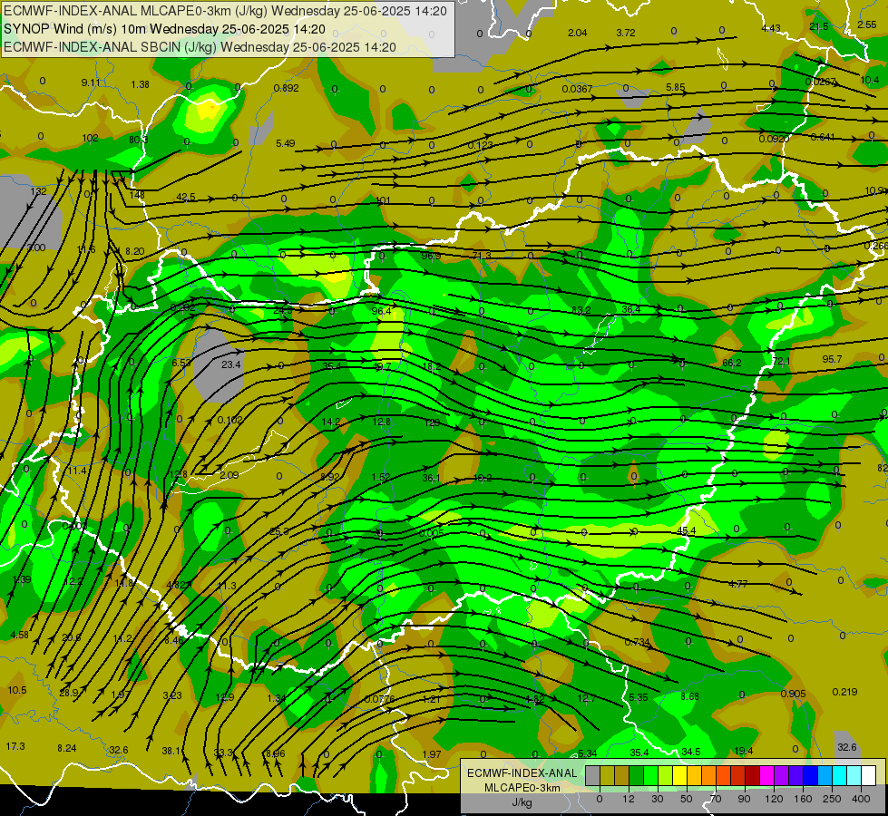Select the SYNOP Wind 10m title line

tap(164, 29)
